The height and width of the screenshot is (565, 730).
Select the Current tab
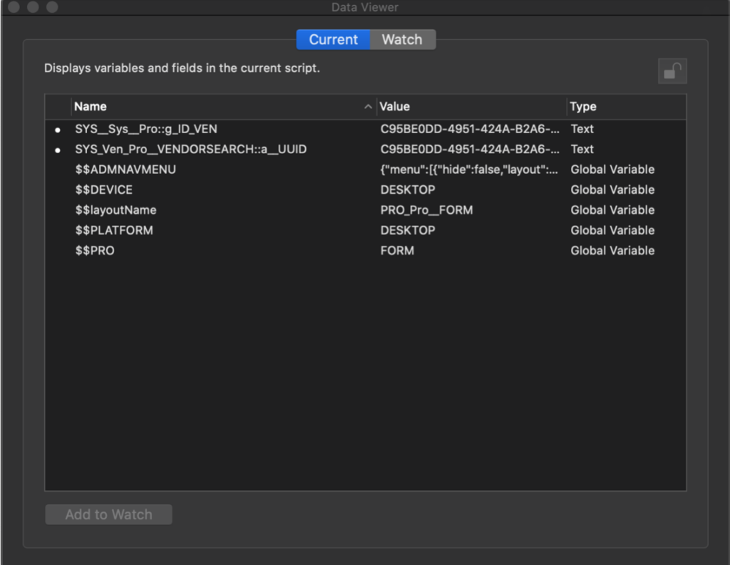click(x=334, y=39)
